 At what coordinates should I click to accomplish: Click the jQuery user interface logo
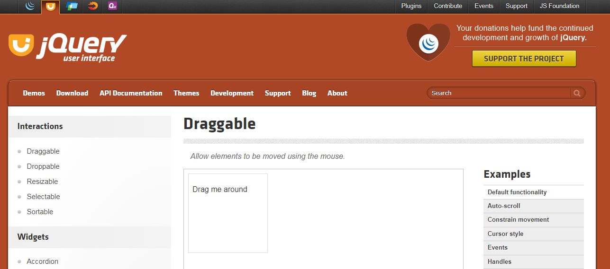(68, 48)
